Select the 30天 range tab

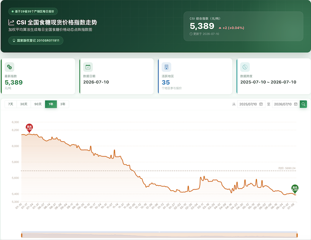(x=24, y=104)
